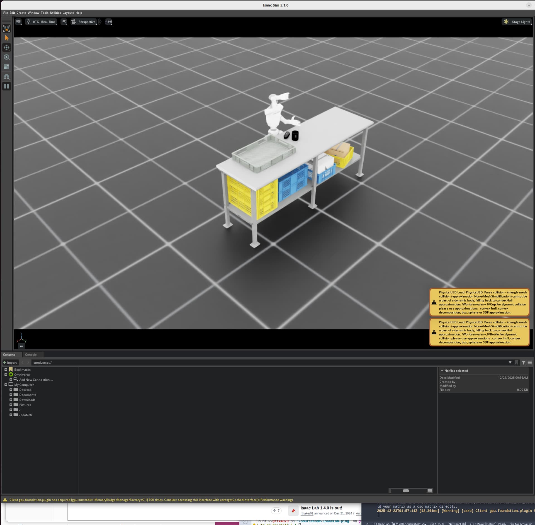The width and height of the screenshot is (535, 525).
Task: Pause the simulation playback
Action: click(x=7, y=86)
